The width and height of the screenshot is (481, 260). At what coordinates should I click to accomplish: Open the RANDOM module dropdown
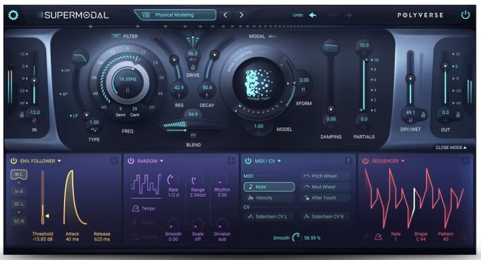pyautogui.click(x=162, y=161)
